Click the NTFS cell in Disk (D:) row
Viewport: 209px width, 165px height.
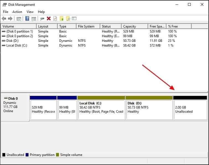[x=82, y=41]
